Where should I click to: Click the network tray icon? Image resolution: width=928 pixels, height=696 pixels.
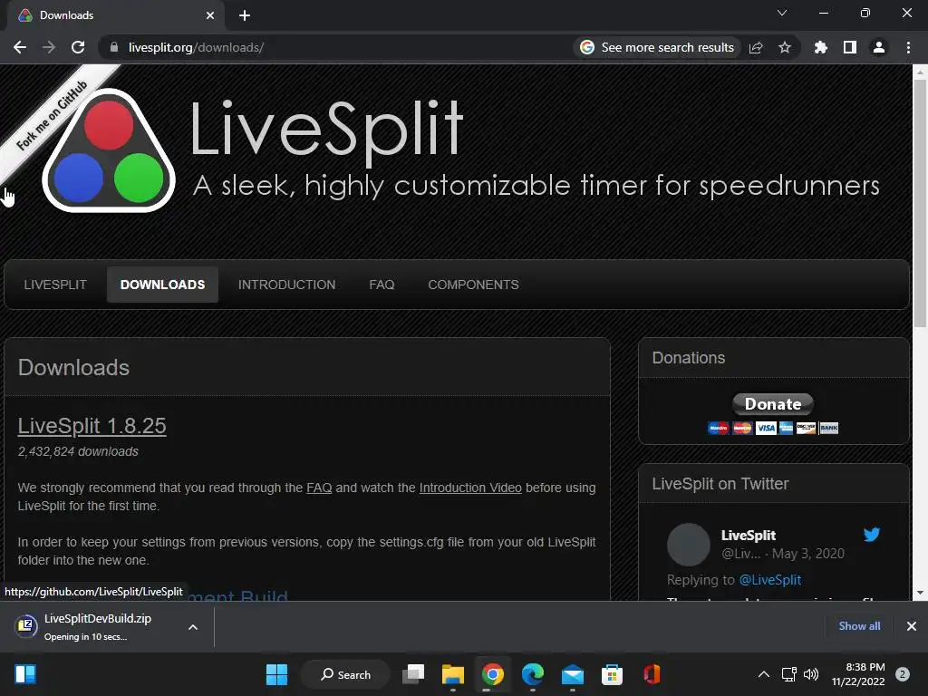(789, 674)
